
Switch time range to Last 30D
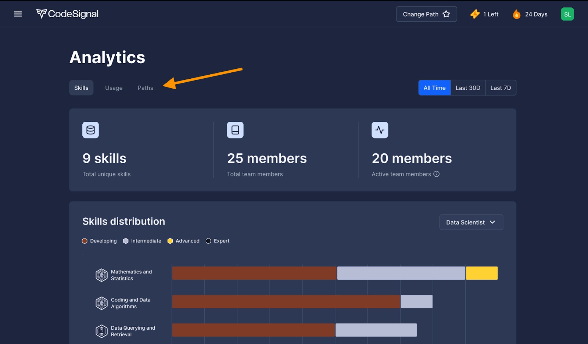pos(468,88)
